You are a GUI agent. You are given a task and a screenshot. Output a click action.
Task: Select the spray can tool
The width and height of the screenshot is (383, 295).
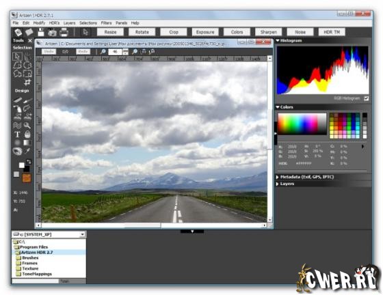click(x=17, y=109)
